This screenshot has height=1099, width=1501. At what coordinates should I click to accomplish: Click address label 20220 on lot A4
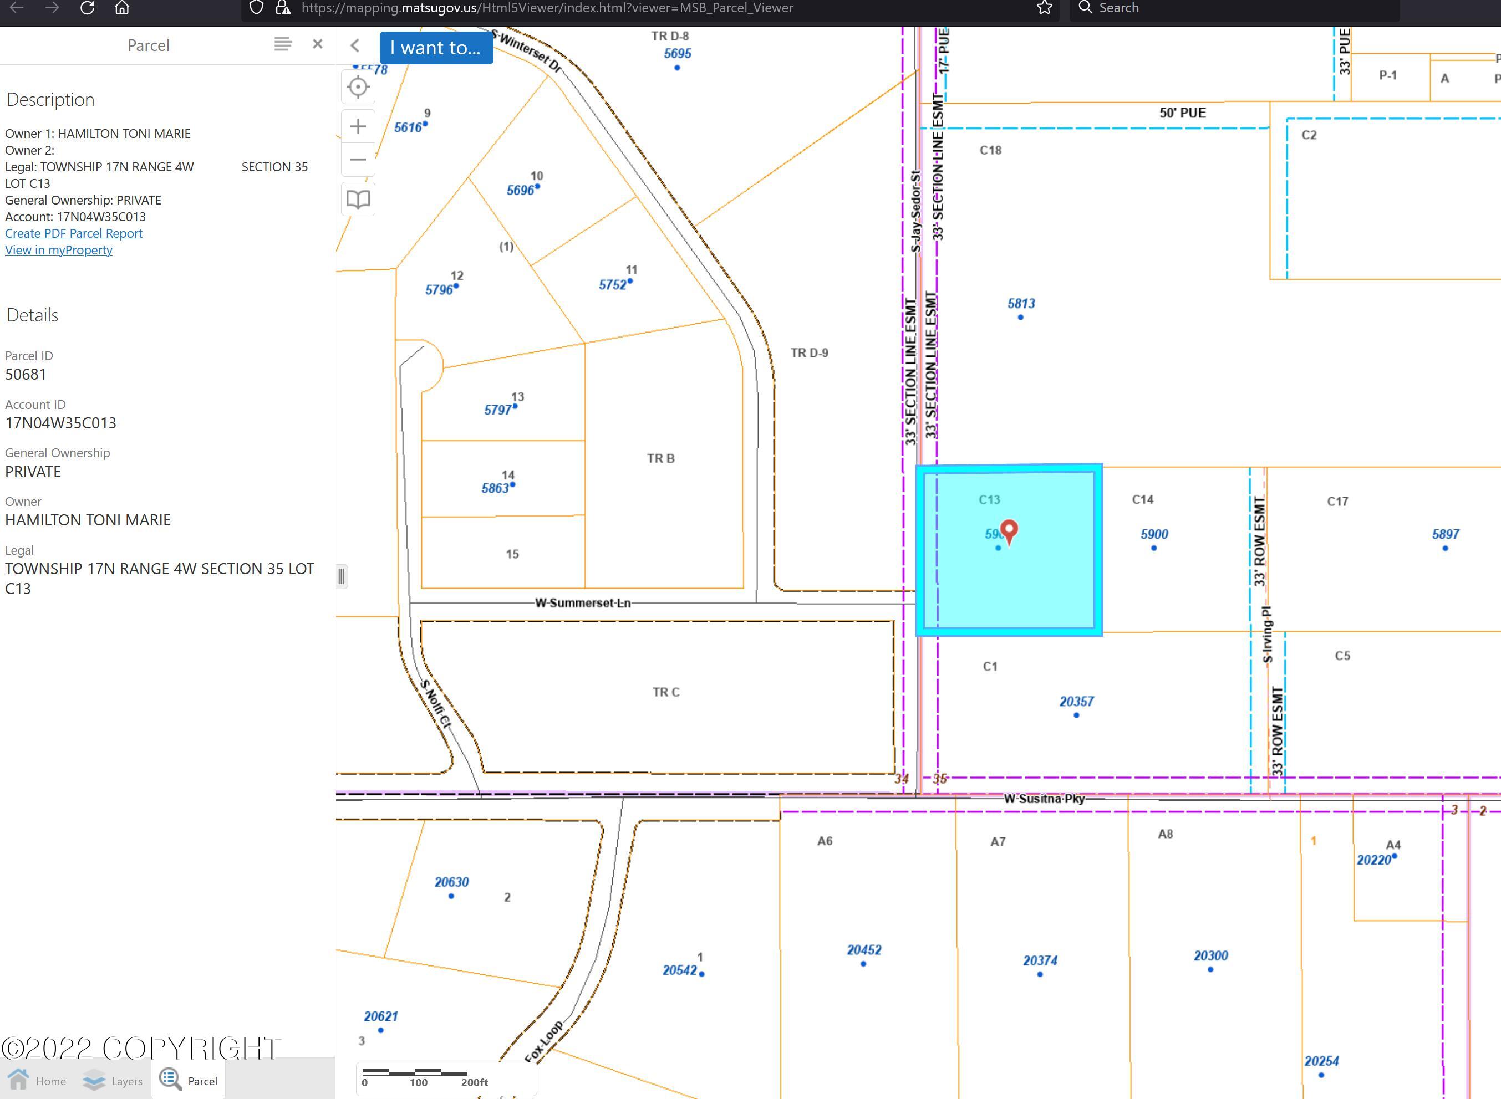pyautogui.click(x=1374, y=860)
